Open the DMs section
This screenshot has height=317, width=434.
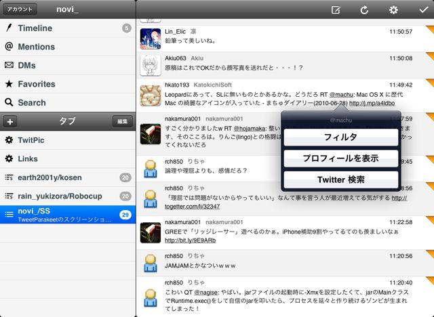click(x=68, y=65)
